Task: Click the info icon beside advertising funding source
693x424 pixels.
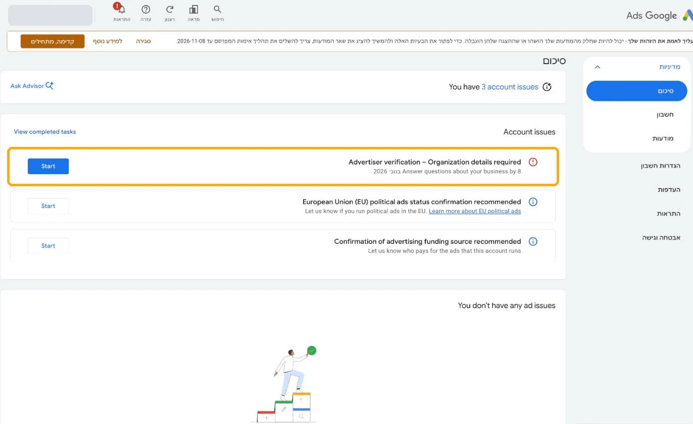Action: pyautogui.click(x=533, y=241)
